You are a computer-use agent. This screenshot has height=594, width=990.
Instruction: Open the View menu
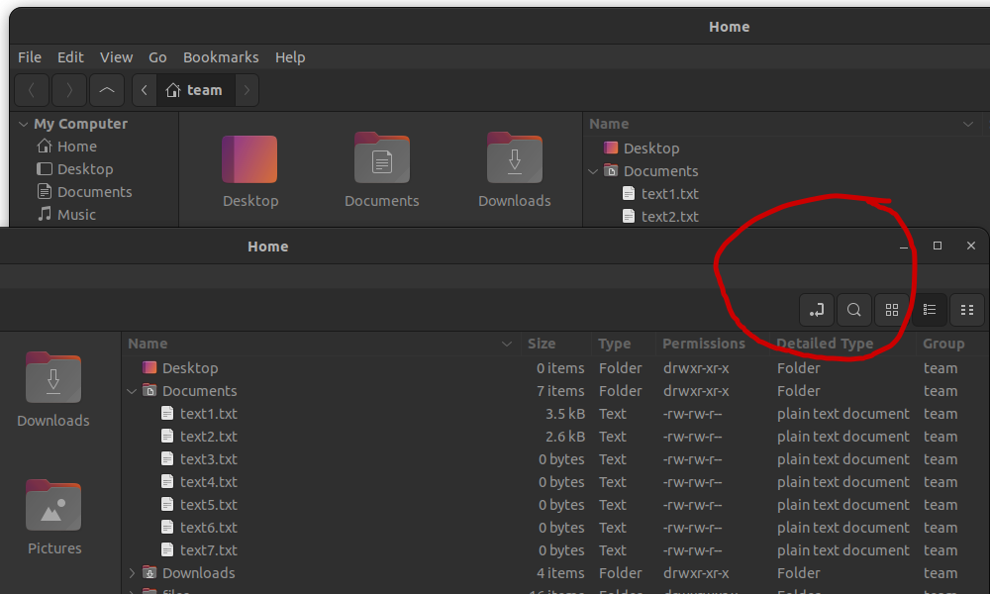coord(116,57)
